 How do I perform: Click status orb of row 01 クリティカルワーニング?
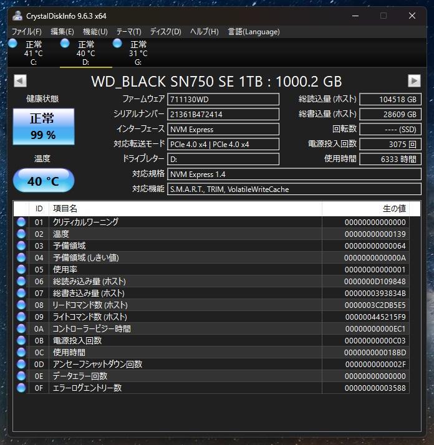point(21,222)
